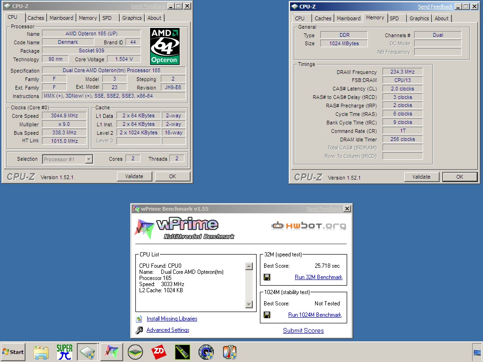The image size is (483, 362).
Task: Open About tab in left CPU-Z window
Action: pyautogui.click(x=154, y=18)
